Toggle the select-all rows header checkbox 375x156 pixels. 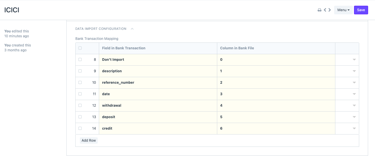point(80,48)
